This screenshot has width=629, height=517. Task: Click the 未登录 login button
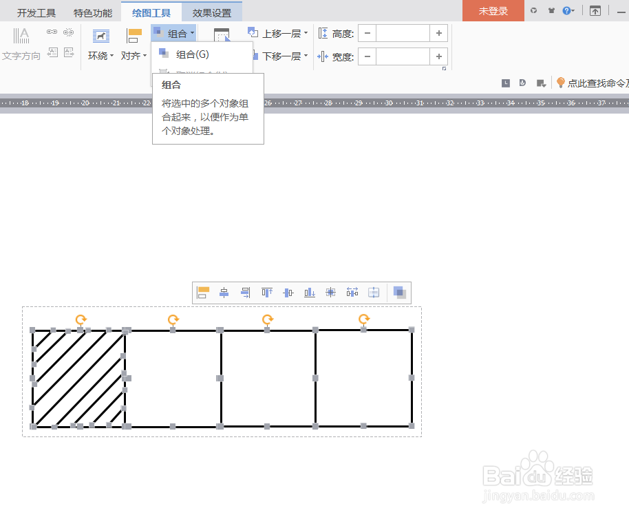tap(493, 10)
